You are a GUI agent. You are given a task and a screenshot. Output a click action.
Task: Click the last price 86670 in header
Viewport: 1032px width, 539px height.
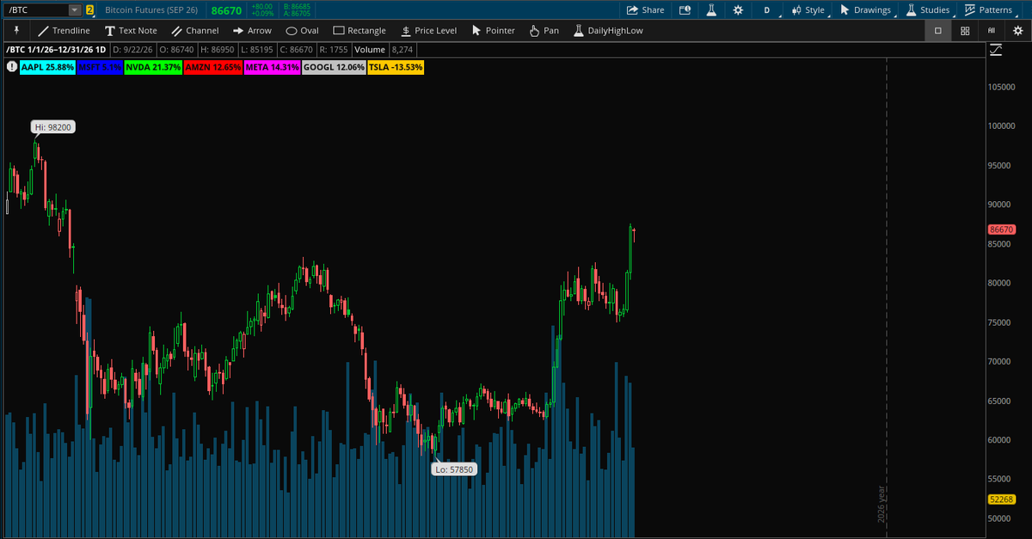pyautogui.click(x=226, y=10)
